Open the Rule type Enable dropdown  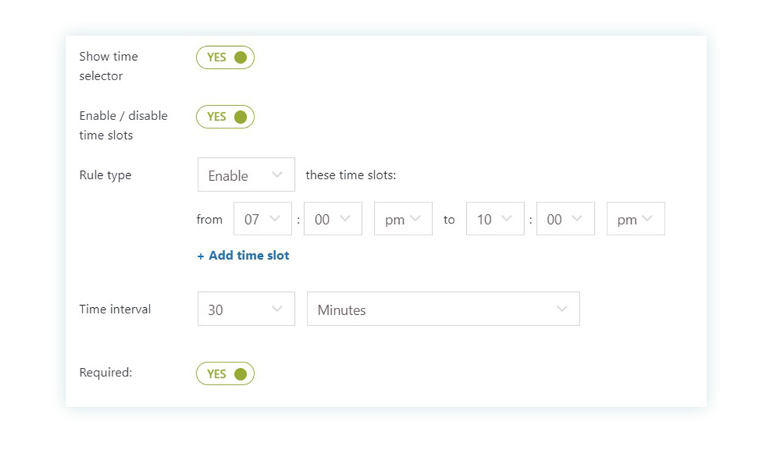pos(246,175)
